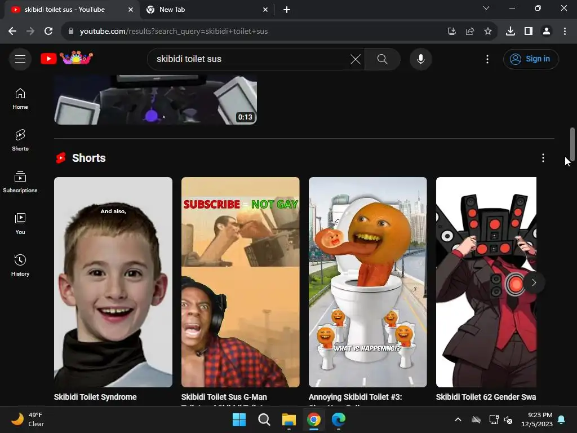Click the title "Skibidi Toilet Syndrome"
Image resolution: width=577 pixels, height=433 pixels.
click(x=95, y=397)
